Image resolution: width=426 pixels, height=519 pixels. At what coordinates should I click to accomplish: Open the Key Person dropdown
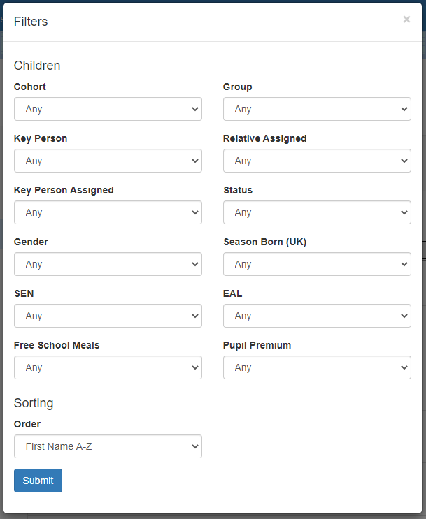(x=108, y=161)
